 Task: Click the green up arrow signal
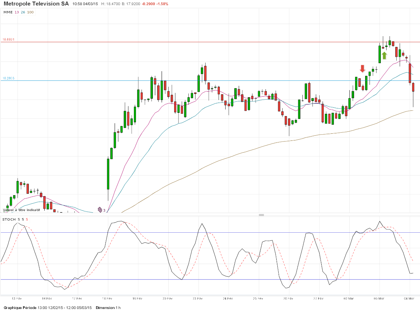tap(384, 55)
